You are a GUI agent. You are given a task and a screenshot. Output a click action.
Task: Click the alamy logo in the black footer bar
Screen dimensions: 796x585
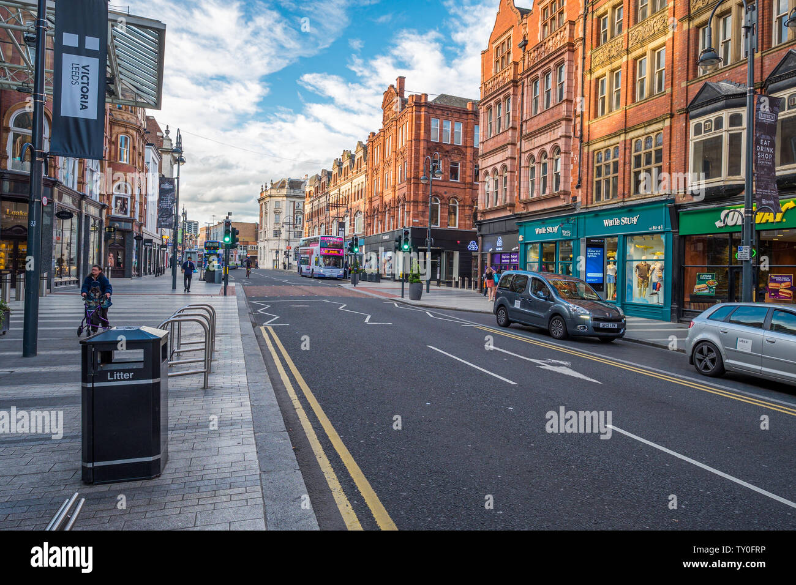[x=62, y=557]
